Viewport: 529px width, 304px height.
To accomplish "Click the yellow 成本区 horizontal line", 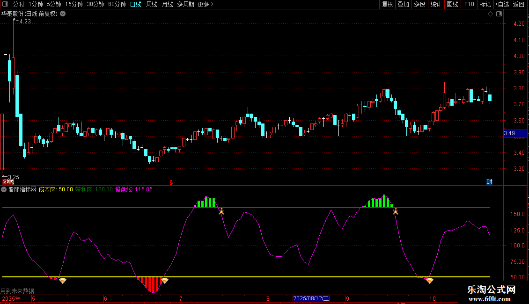I will pos(246,277).
